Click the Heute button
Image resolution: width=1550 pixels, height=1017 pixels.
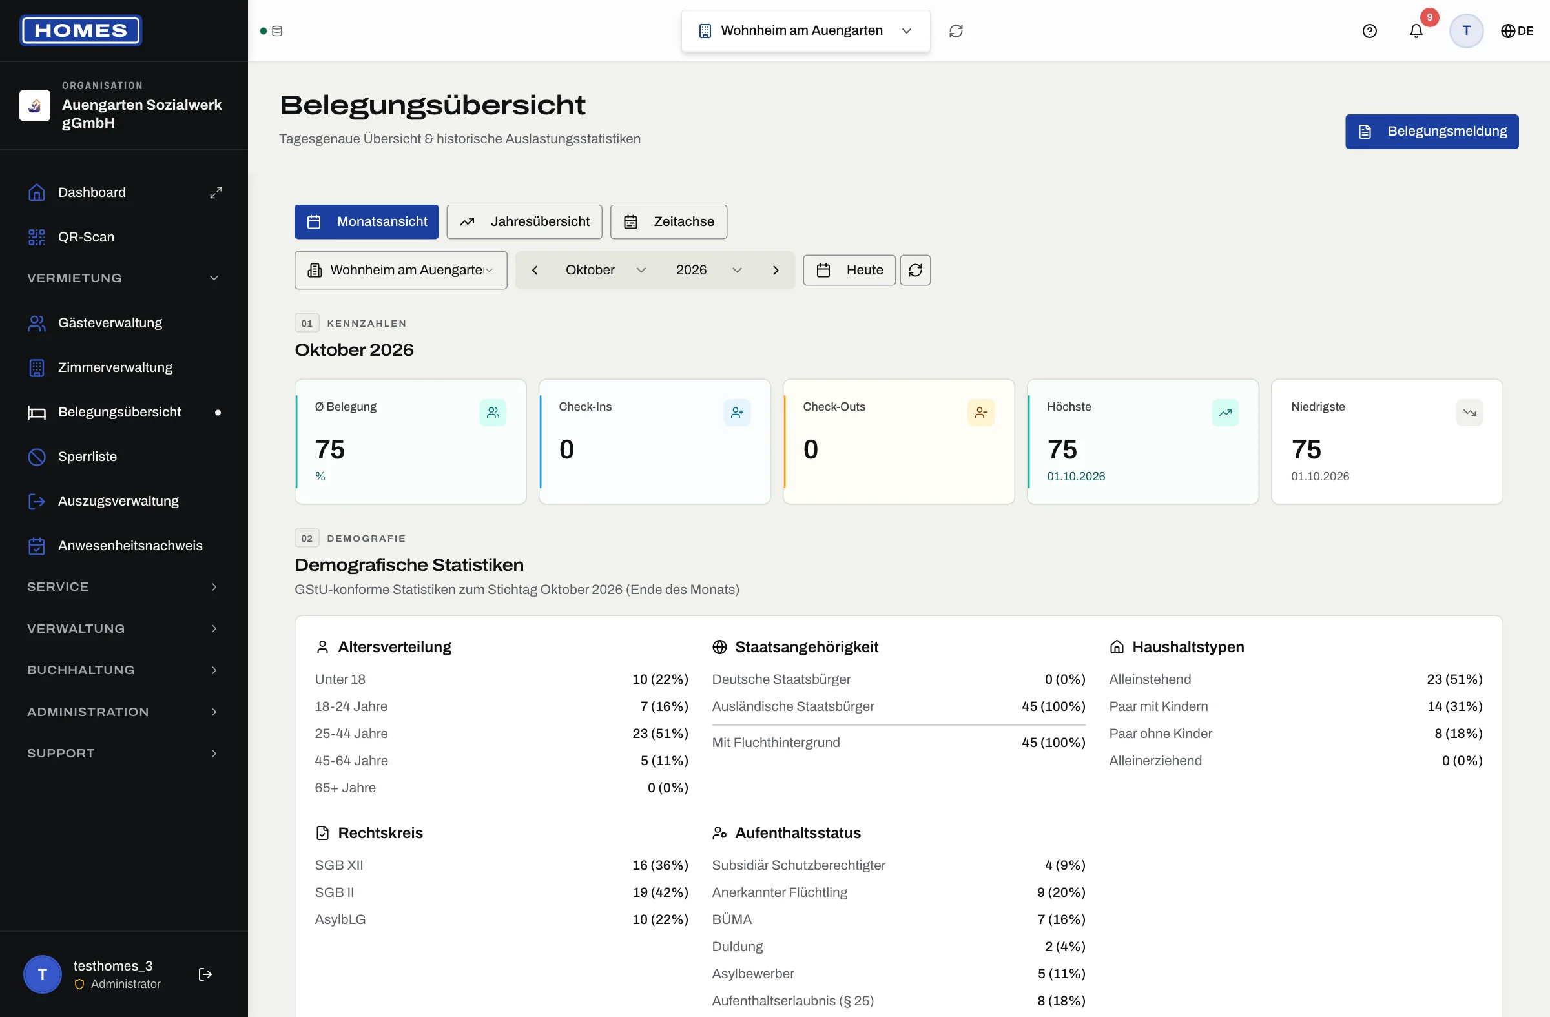pyautogui.click(x=849, y=270)
